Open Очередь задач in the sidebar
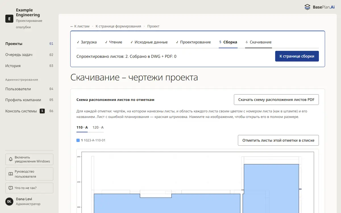This screenshot has width=341, height=213. pyautogui.click(x=29, y=55)
